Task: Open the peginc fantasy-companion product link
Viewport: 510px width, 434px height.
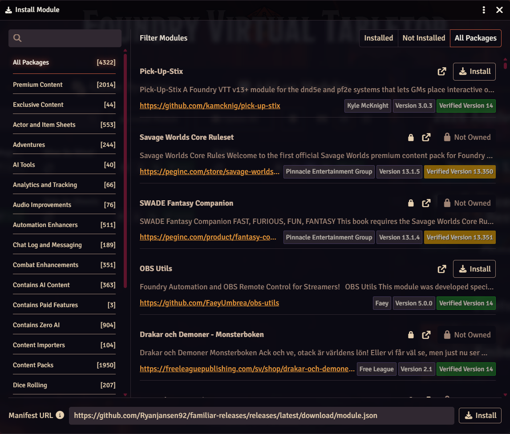Action: point(208,237)
